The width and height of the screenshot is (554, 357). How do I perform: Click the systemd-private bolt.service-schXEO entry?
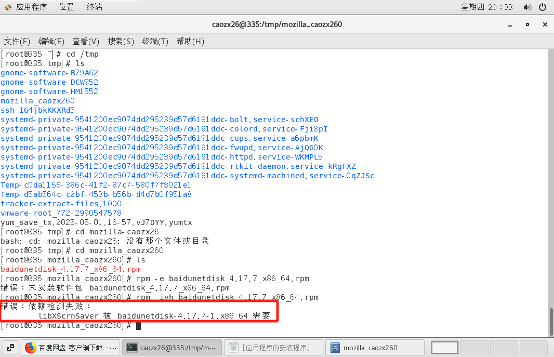[160, 120]
